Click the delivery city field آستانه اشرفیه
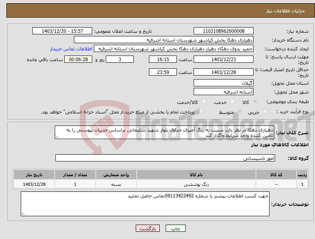The image size is (315, 239). [224, 92]
